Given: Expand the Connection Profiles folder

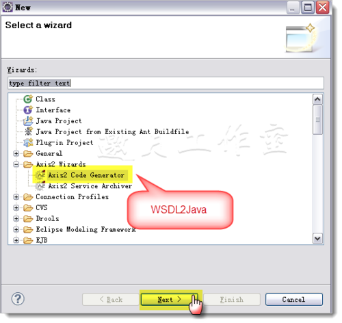Looking at the screenshot, I should (x=16, y=197).
